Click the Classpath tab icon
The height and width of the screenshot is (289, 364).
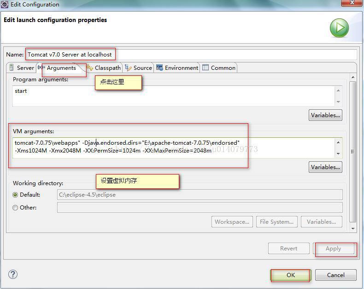(x=90, y=68)
